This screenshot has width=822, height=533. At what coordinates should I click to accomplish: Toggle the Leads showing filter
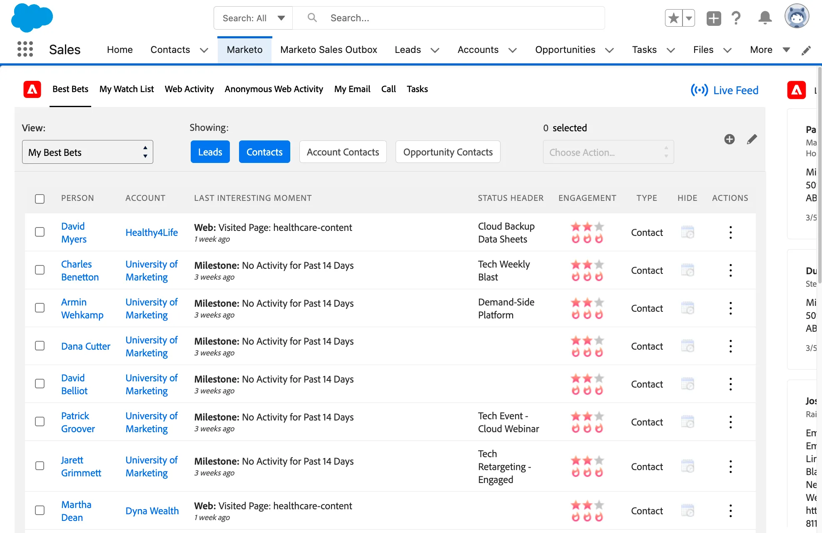pos(210,152)
